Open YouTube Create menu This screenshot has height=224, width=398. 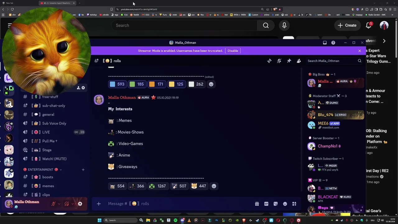pos(347,26)
